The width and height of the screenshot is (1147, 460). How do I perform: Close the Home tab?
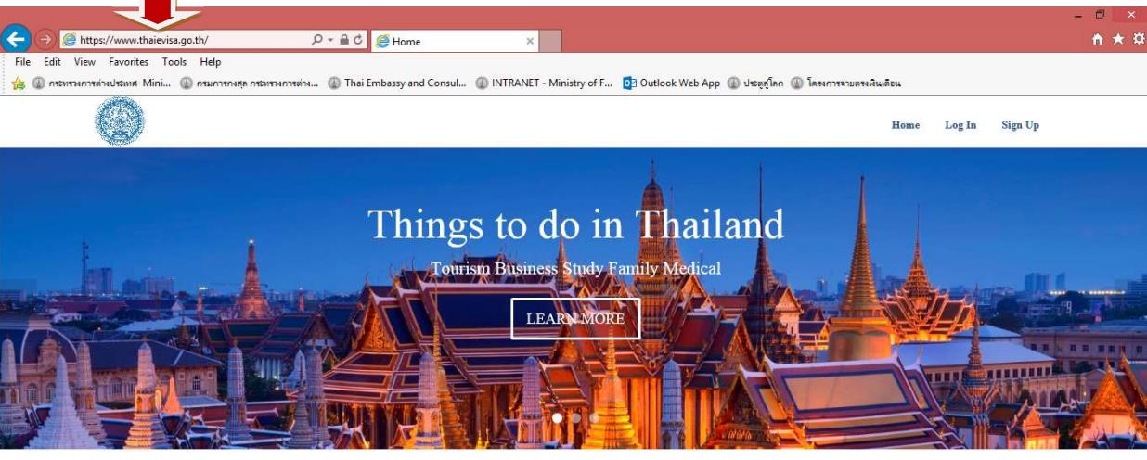pos(530,41)
